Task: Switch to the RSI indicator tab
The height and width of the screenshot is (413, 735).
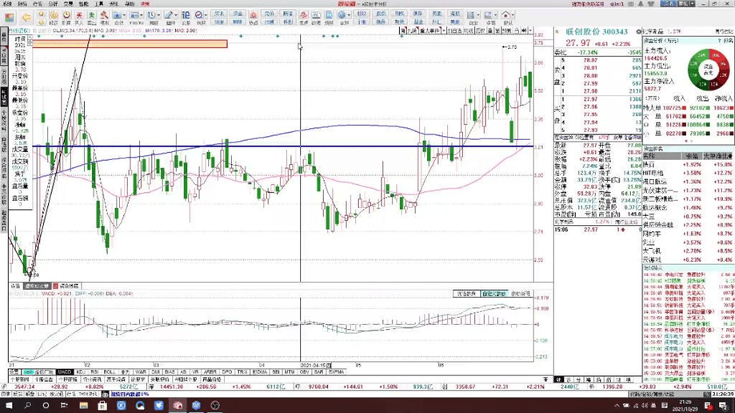Action: click(95, 372)
